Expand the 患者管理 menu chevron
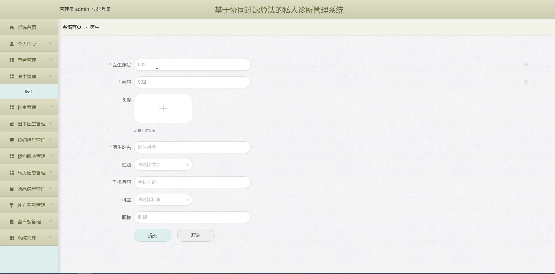555x274 pixels. point(51,59)
